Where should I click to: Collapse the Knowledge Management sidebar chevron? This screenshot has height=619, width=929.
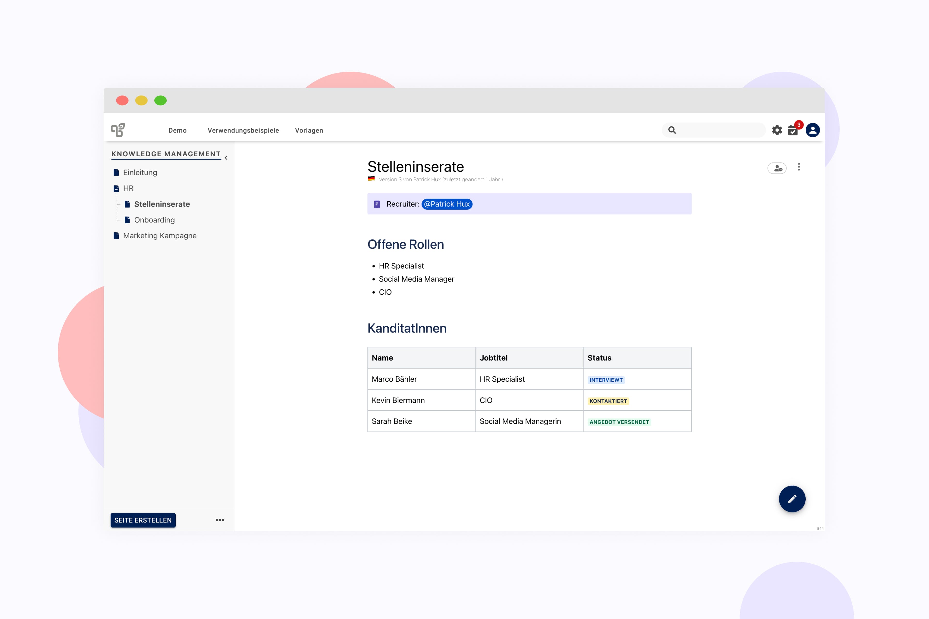(226, 158)
